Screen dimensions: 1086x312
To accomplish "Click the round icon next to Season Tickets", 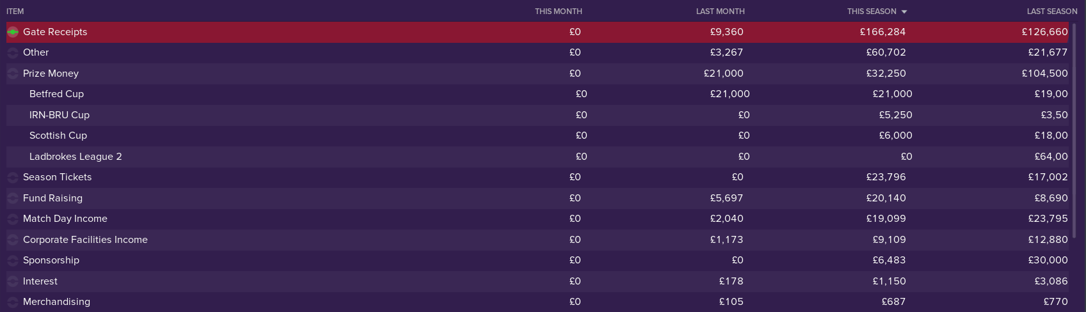I will [13, 177].
